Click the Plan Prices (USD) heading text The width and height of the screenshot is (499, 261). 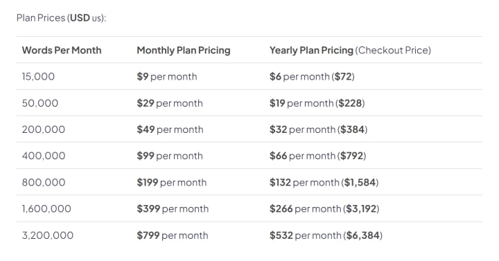[x=62, y=18]
